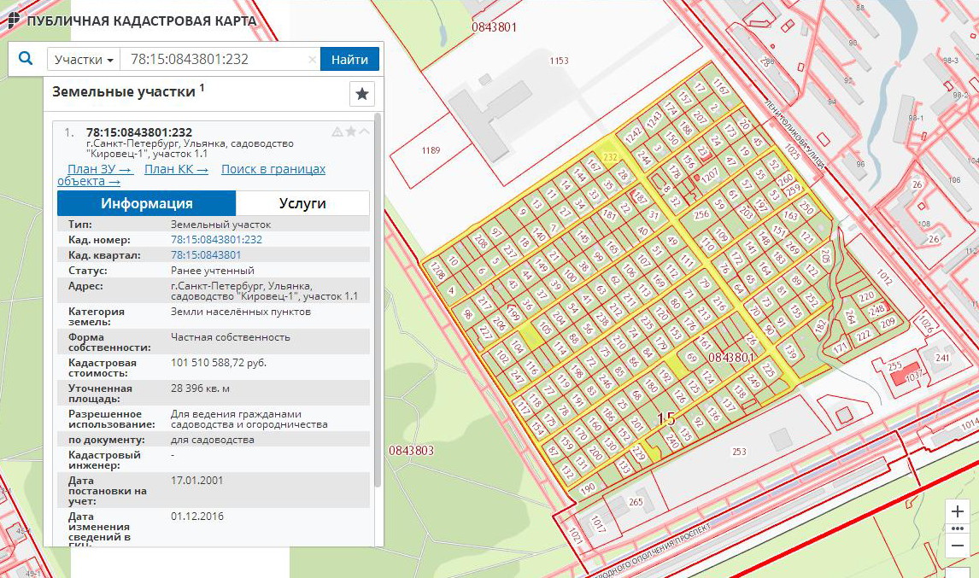Open the Участки search type dropdown
This screenshot has height=578, width=979.
tap(83, 60)
